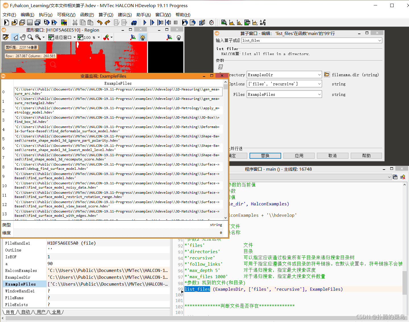Redo the last undone edit

[x=107, y=22]
